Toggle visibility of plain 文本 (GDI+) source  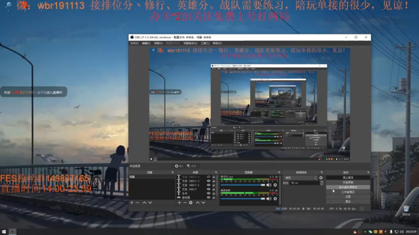[208, 189]
